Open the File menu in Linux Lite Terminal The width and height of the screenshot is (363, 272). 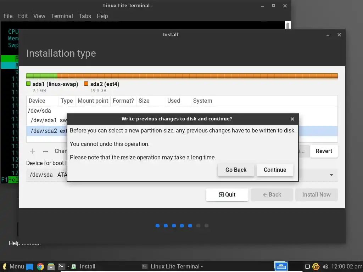pyautogui.click(x=8, y=16)
